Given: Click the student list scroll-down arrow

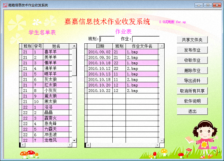Looking at the screenshot, I should pyautogui.click(x=74, y=140).
